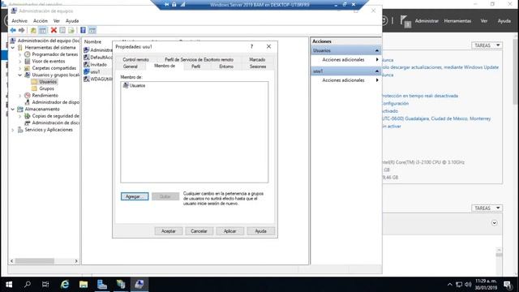This screenshot has height=292, width=519.
Task: Open the Acción menu
Action: point(41,21)
